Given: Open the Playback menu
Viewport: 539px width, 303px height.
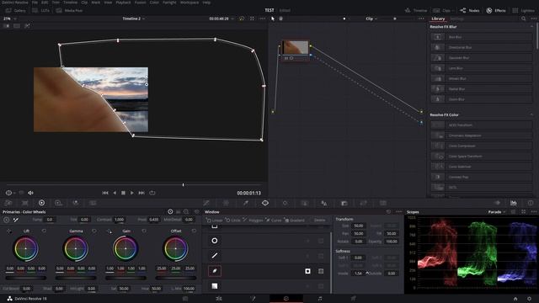Looking at the screenshot, I should (x=123, y=3).
